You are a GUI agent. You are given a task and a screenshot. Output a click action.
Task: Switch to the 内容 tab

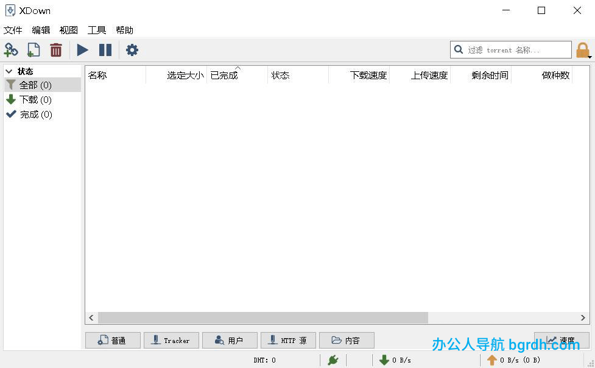[x=347, y=340]
